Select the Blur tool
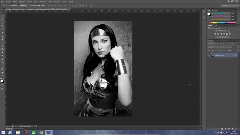This screenshot has height=135, width=240. [2, 52]
